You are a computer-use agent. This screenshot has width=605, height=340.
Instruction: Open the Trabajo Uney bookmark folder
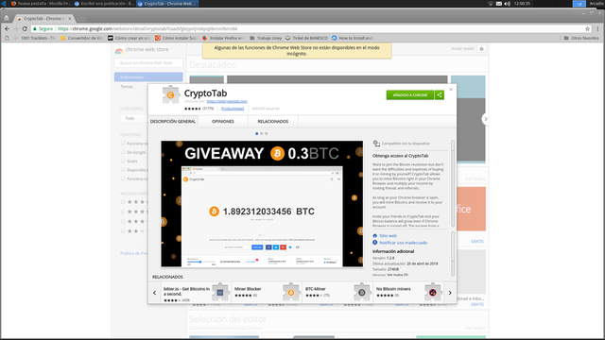(x=266, y=38)
